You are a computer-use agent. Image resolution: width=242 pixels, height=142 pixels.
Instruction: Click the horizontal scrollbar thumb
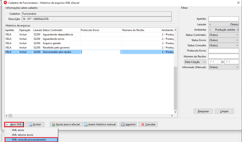tap(10, 115)
